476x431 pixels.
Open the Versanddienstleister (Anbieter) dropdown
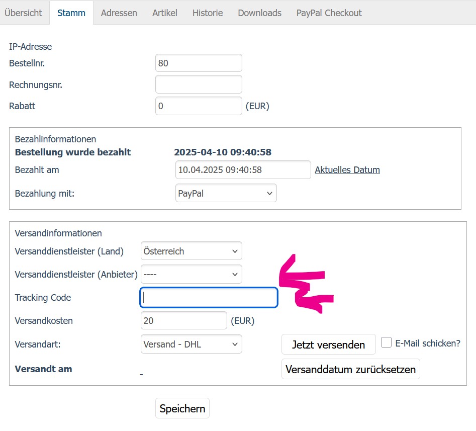point(191,274)
